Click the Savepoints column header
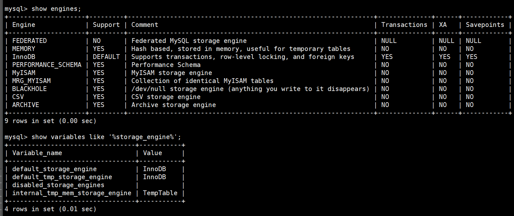Viewport: 514px width, 216px height. (x=485, y=25)
